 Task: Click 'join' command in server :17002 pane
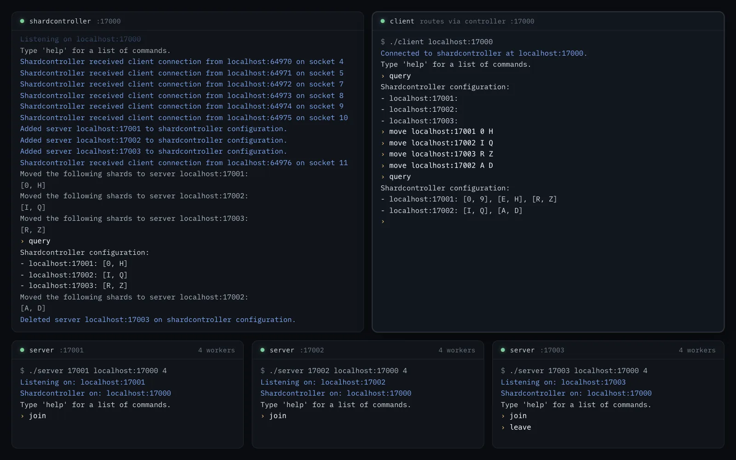[x=273, y=416]
